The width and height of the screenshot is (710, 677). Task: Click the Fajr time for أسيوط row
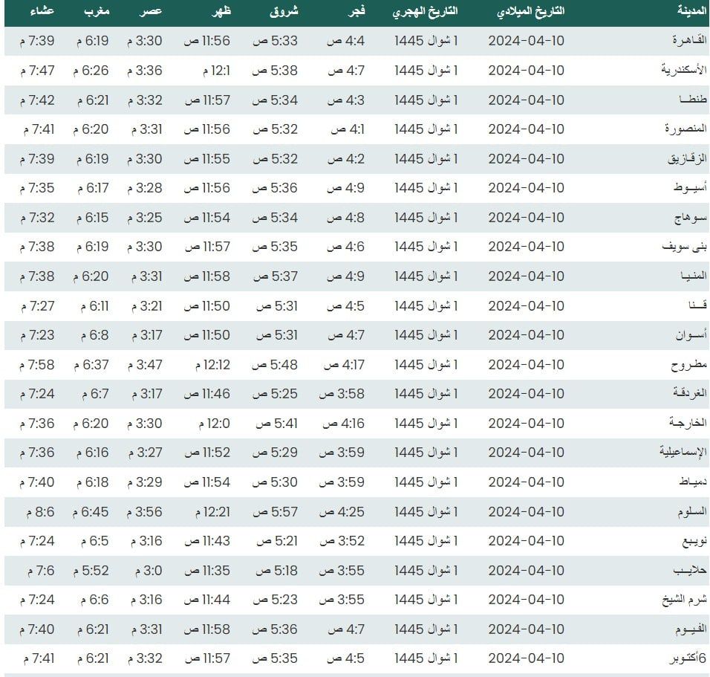pos(345,188)
